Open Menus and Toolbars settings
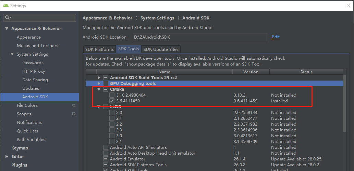This screenshot has height=171, width=354. [37, 46]
